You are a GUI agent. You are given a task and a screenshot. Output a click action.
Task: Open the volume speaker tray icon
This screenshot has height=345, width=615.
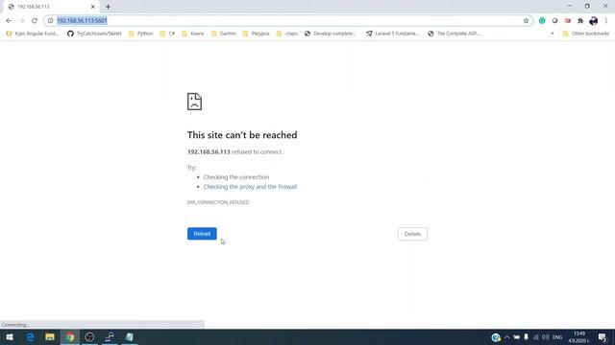point(545,337)
